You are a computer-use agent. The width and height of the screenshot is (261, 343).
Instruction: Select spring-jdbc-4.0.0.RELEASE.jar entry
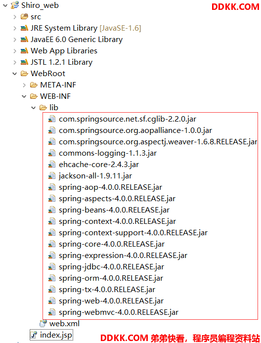coord(111,267)
